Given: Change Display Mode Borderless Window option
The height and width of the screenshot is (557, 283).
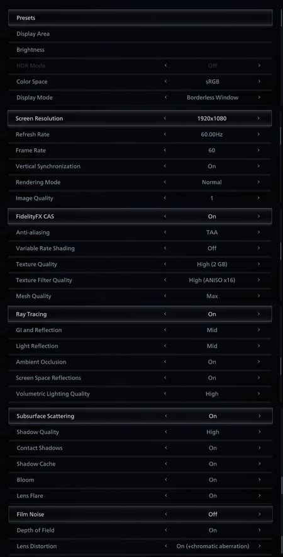Looking at the screenshot, I should point(213,97).
